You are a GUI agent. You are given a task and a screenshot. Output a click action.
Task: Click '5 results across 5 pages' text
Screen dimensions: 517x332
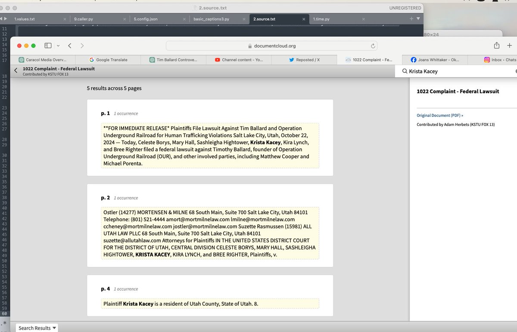click(x=114, y=88)
